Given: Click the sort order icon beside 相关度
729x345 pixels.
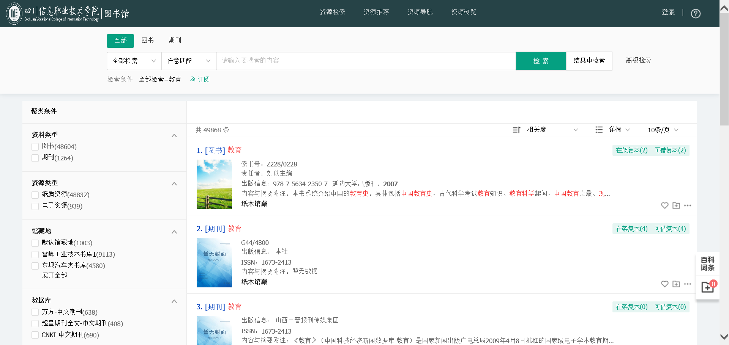Looking at the screenshot, I should [516, 130].
